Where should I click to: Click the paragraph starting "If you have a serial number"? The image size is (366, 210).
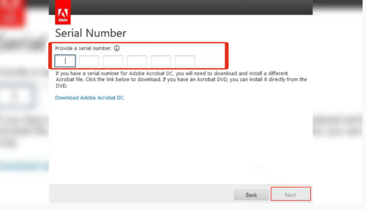click(181, 80)
